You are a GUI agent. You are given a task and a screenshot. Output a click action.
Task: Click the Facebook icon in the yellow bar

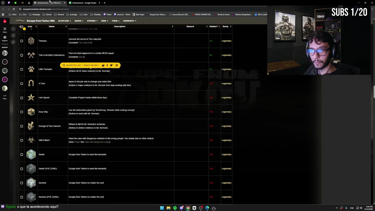(107, 65)
